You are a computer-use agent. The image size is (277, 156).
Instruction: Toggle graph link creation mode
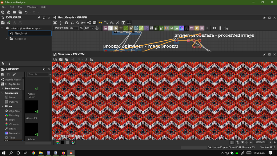100,23
